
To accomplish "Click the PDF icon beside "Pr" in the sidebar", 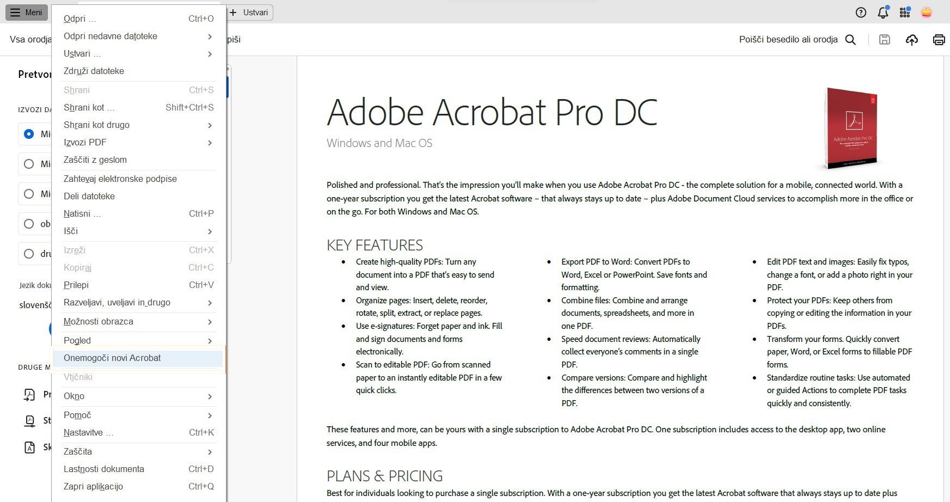I will (x=29, y=395).
